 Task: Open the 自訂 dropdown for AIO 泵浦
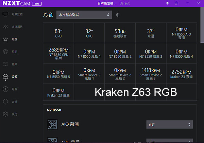170,125
